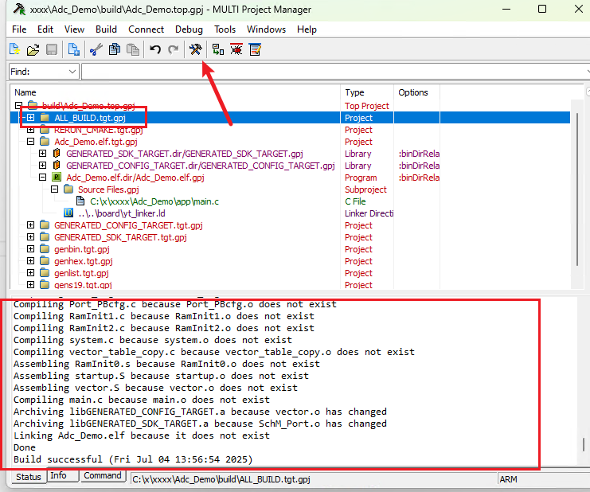Viewport: 590px width, 492px height.
Task: Open the Find dropdown
Action: click(x=72, y=72)
